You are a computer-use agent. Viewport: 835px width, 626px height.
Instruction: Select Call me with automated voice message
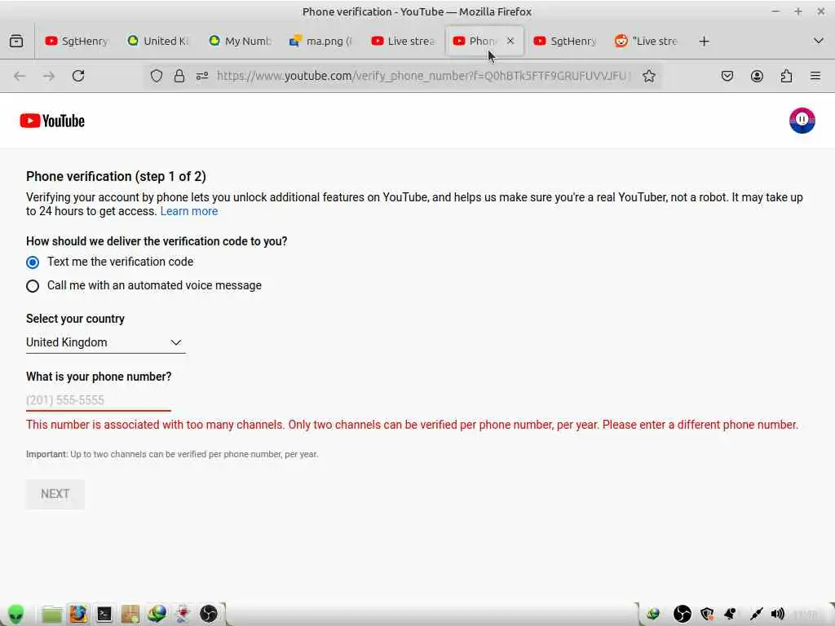(x=33, y=286)
